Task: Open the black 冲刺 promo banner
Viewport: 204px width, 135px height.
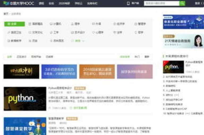Action: pos(21,71)
